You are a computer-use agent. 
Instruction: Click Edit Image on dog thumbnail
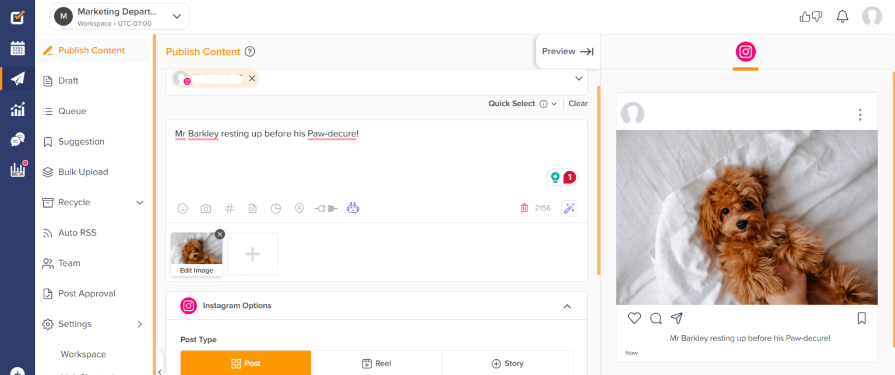[x=196, y=271]
